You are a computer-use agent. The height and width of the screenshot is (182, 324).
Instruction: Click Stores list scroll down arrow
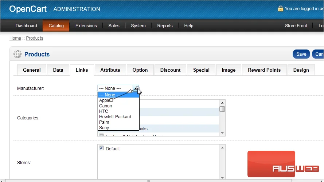pyautogui.click(x=222, y=178)
